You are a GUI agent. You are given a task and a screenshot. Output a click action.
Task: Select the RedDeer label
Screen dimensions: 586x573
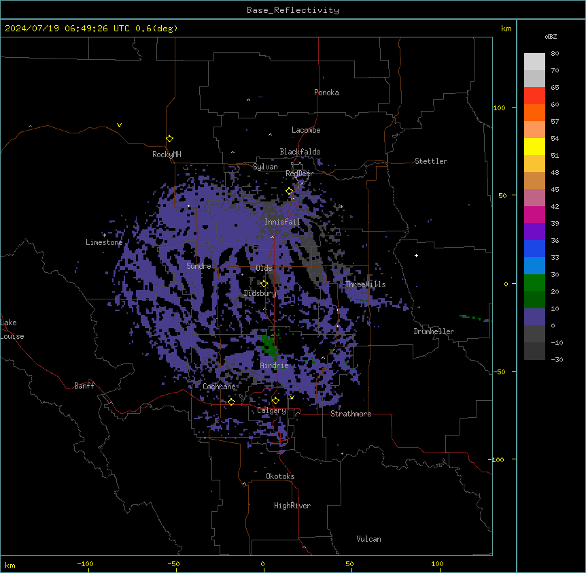pyautogui.click(x=299, y=174)
